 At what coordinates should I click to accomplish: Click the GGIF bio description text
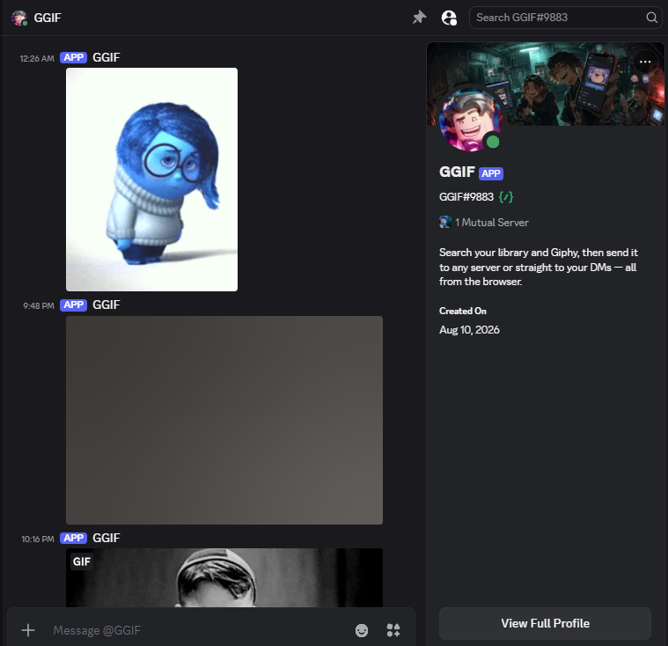pos(539,268)
